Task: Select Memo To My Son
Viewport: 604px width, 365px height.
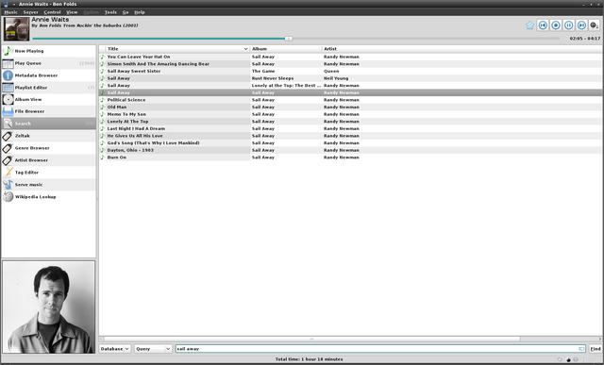Action: 126,114
